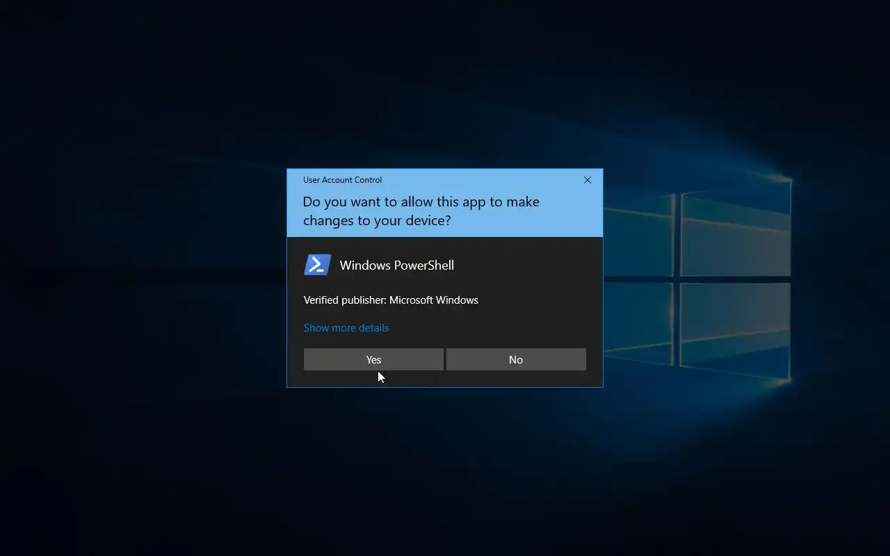Click the 'Do you want to allow' heading
This screenshot has height=556, width=890.
421,211
